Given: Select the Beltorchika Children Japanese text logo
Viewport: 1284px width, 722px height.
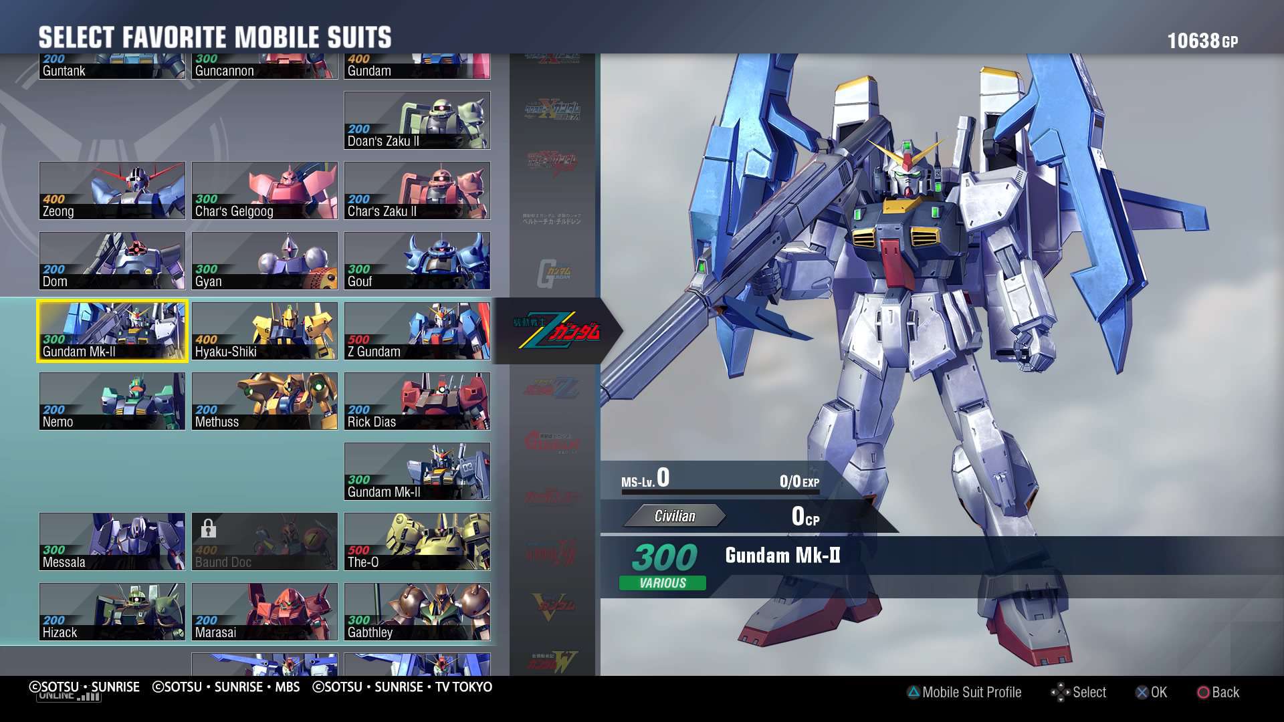Looking at the screenshot, I should point(552,219).
